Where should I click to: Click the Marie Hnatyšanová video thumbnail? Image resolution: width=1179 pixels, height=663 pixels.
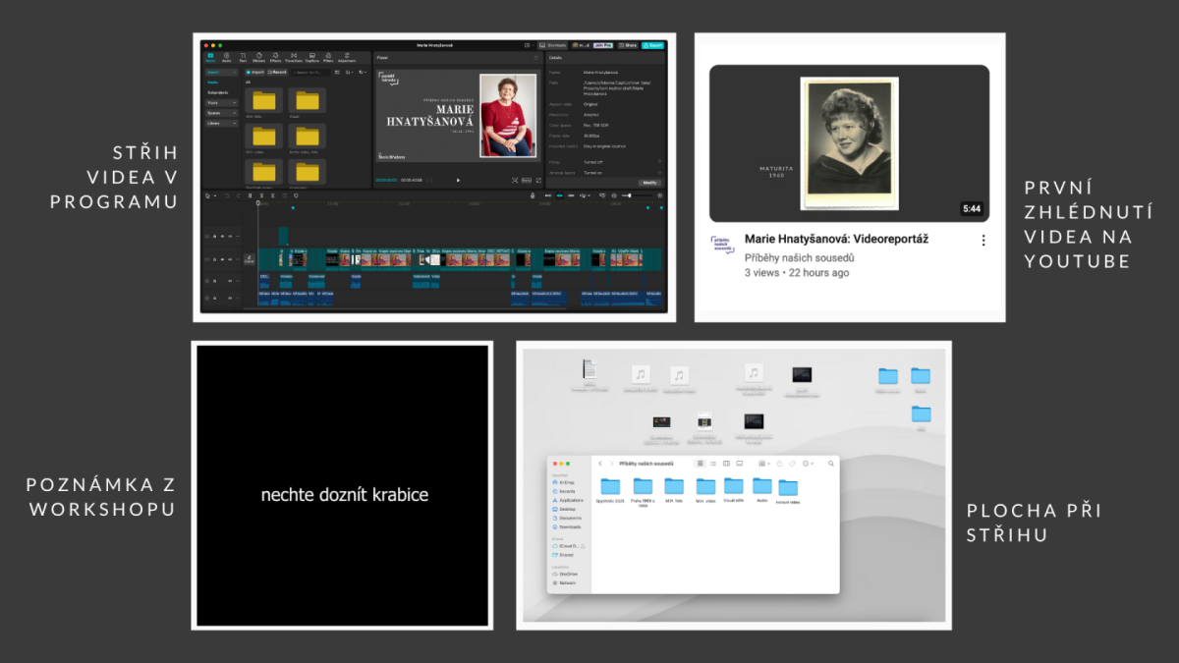pos(849,143)
